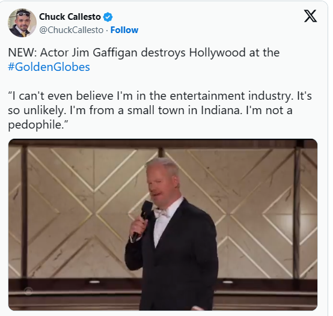Click the Chuck Callesto display name
333x316 pixels.
70,17
